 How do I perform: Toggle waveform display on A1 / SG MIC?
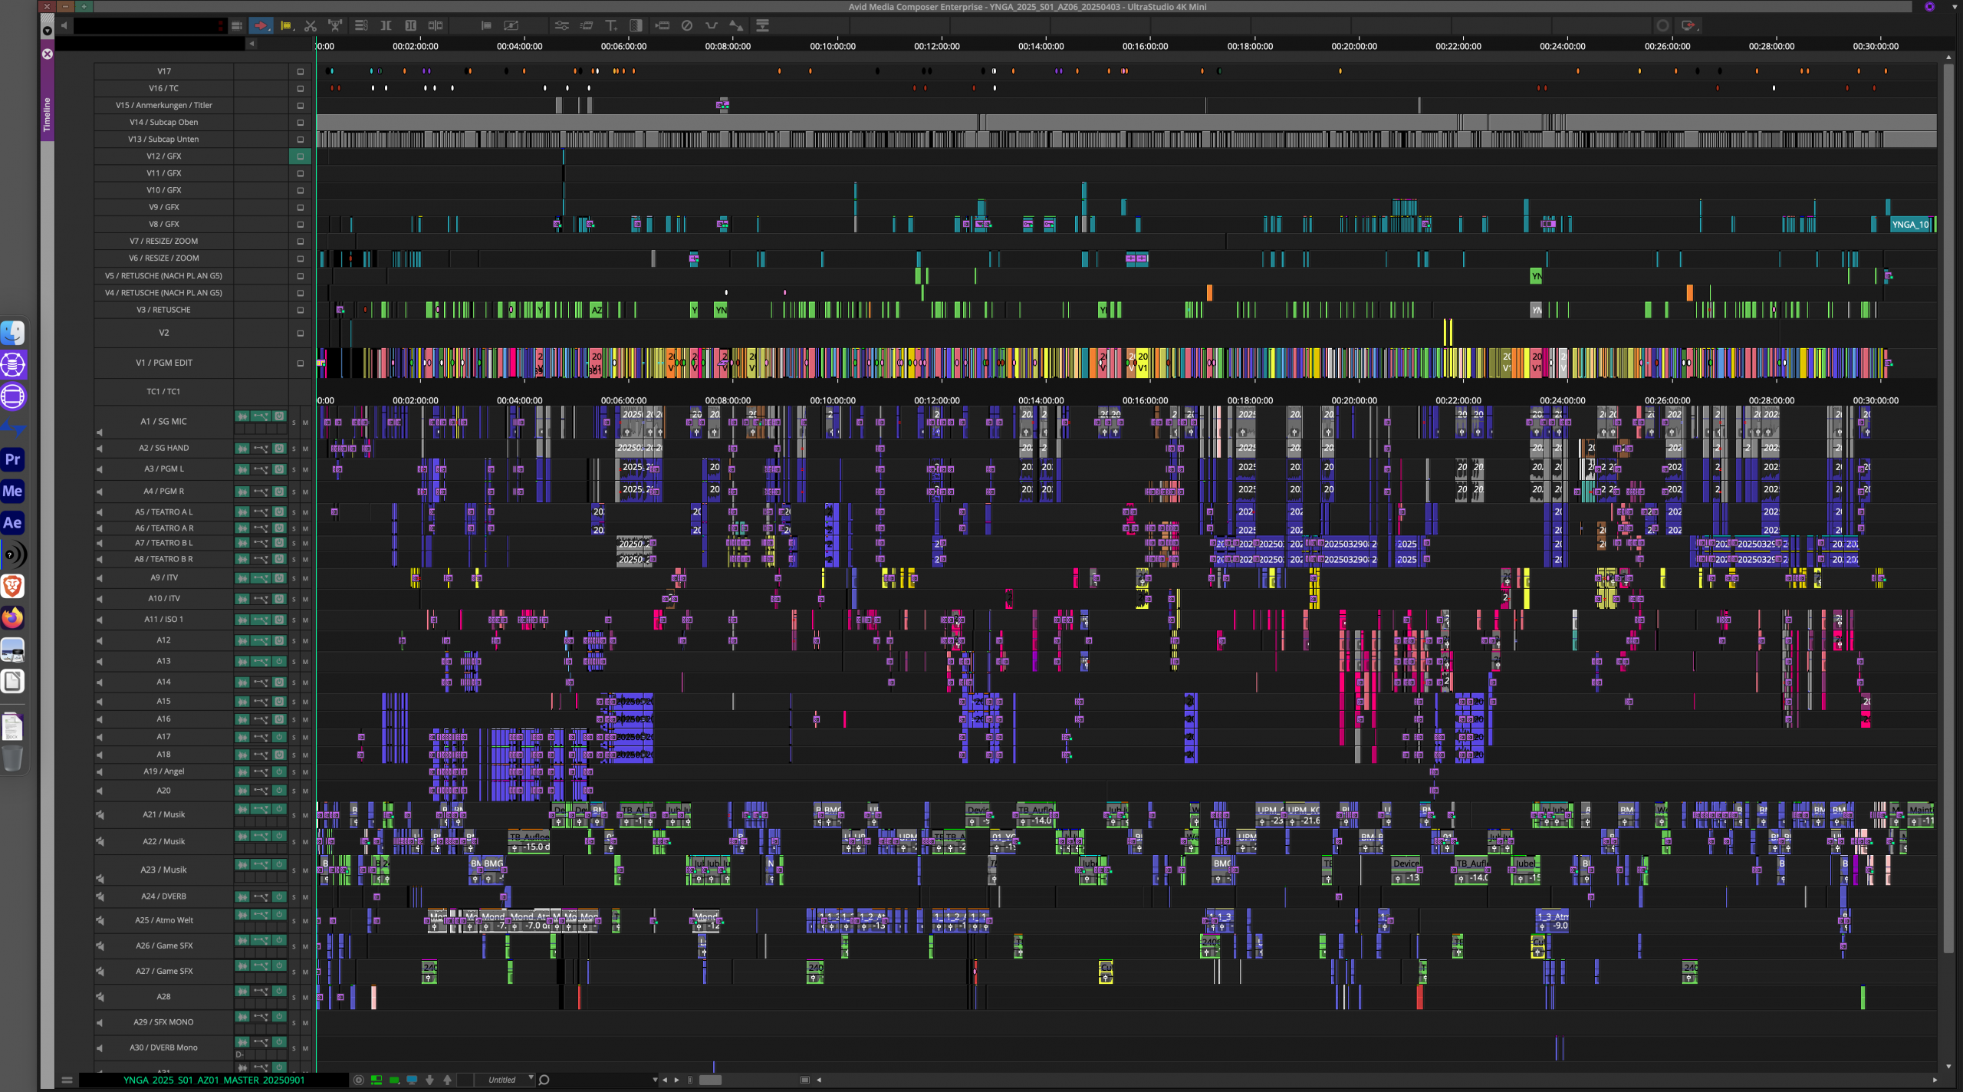pos(242,416)
